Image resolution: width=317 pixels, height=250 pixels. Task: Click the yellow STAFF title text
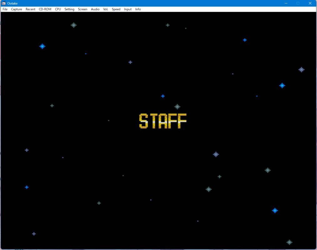pyautogui.click(x=163, y=121)
